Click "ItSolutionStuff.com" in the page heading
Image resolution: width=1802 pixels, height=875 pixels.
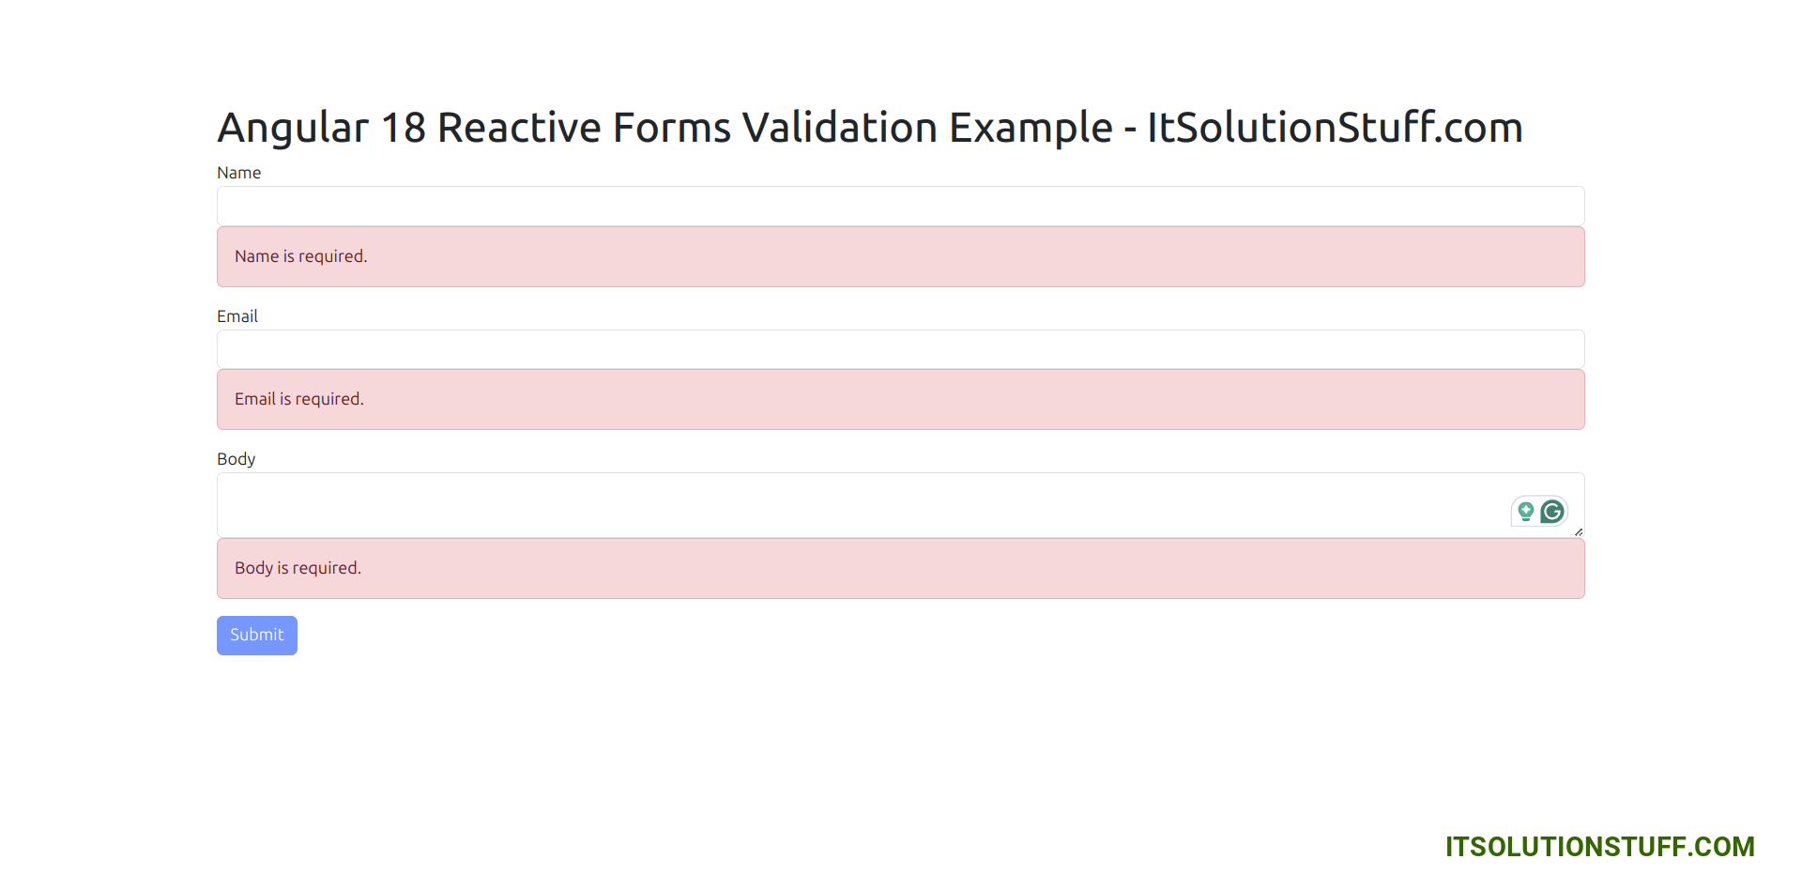point(1335,128)
